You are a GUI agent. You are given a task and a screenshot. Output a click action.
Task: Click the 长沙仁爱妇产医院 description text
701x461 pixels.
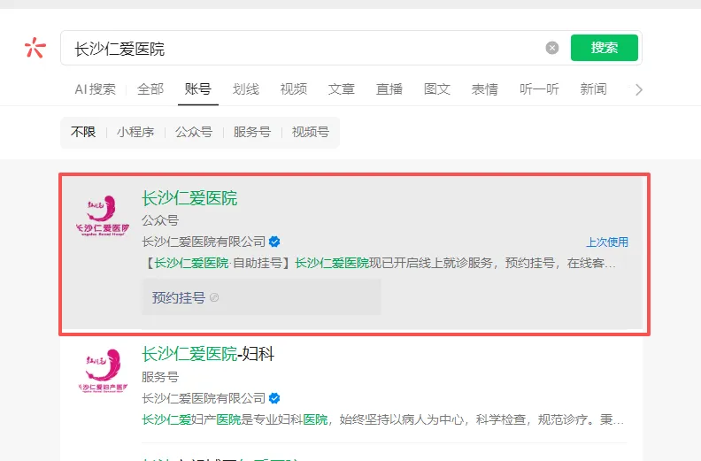[382, 419]
